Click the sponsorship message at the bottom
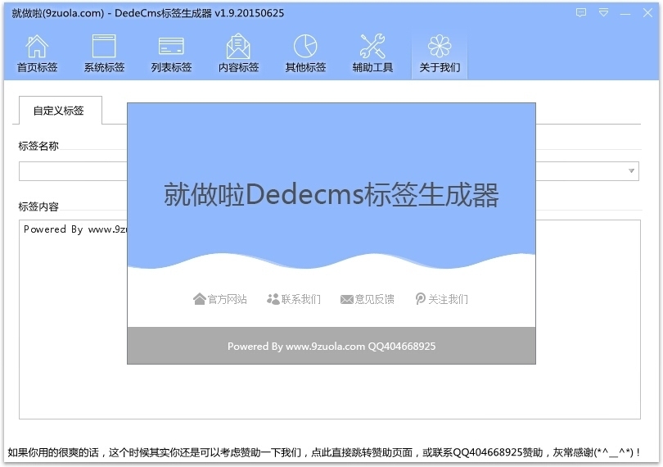Image resolution: width=663 pixels, height=467 pixels. point(324,452)
